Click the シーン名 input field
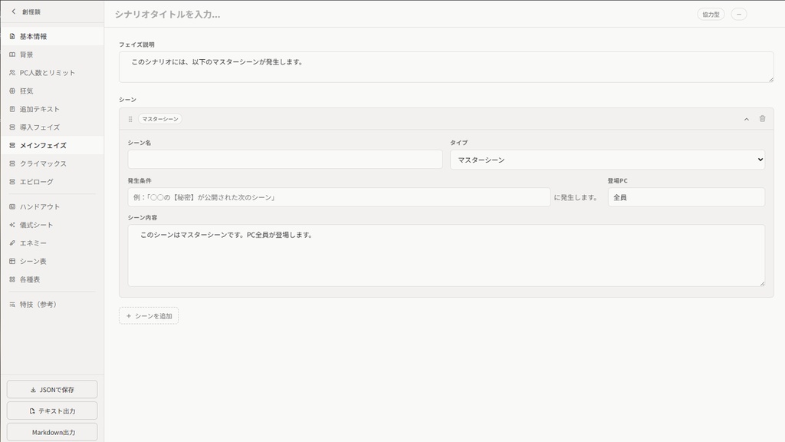This screenshot has width=785, height=442. click(285, 160)
